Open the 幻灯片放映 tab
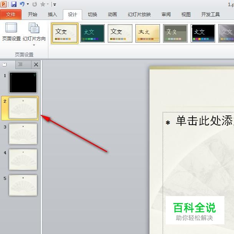Screen dimensions: 234x234 click(x=139, y=15)
